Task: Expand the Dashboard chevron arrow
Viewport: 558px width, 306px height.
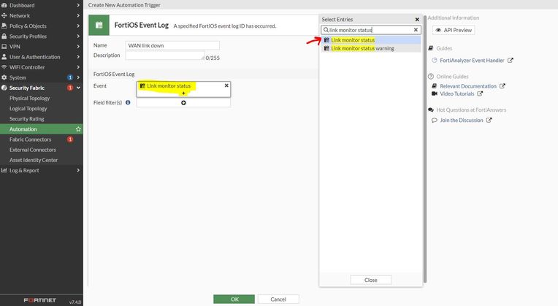Action: [x=78, y=5]
